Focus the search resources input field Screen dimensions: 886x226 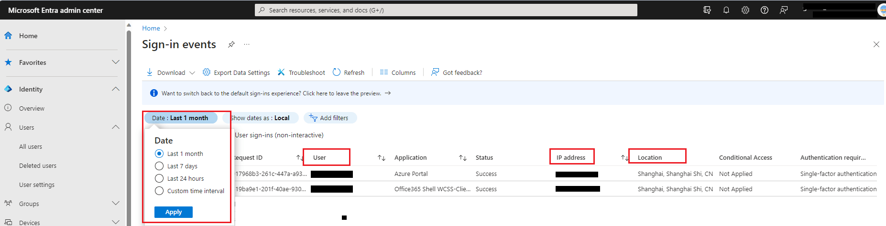click(446, 10)
